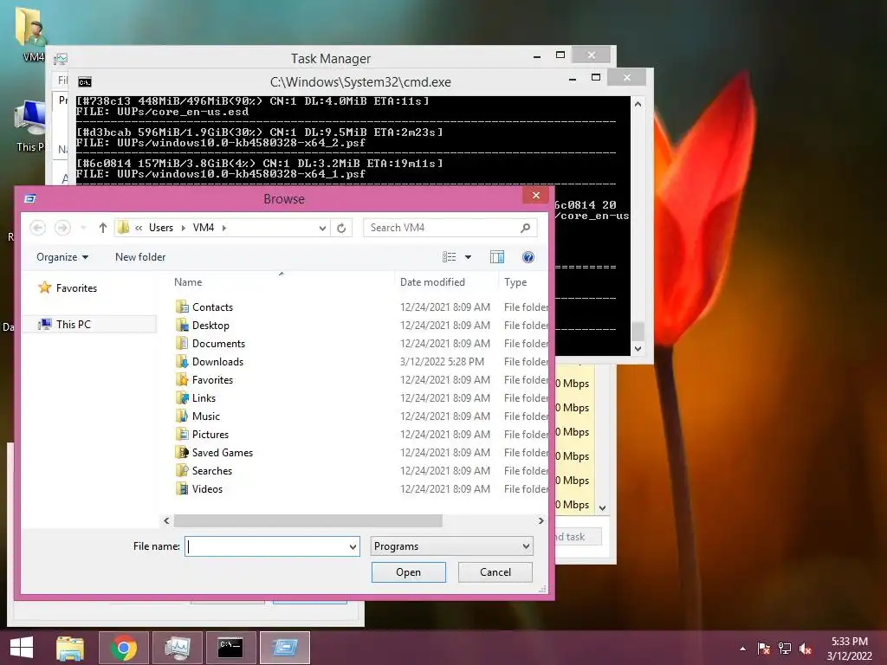Screen dimensions: 887x665
Task: Open Action Center flag tray icon
Action: 764,649
